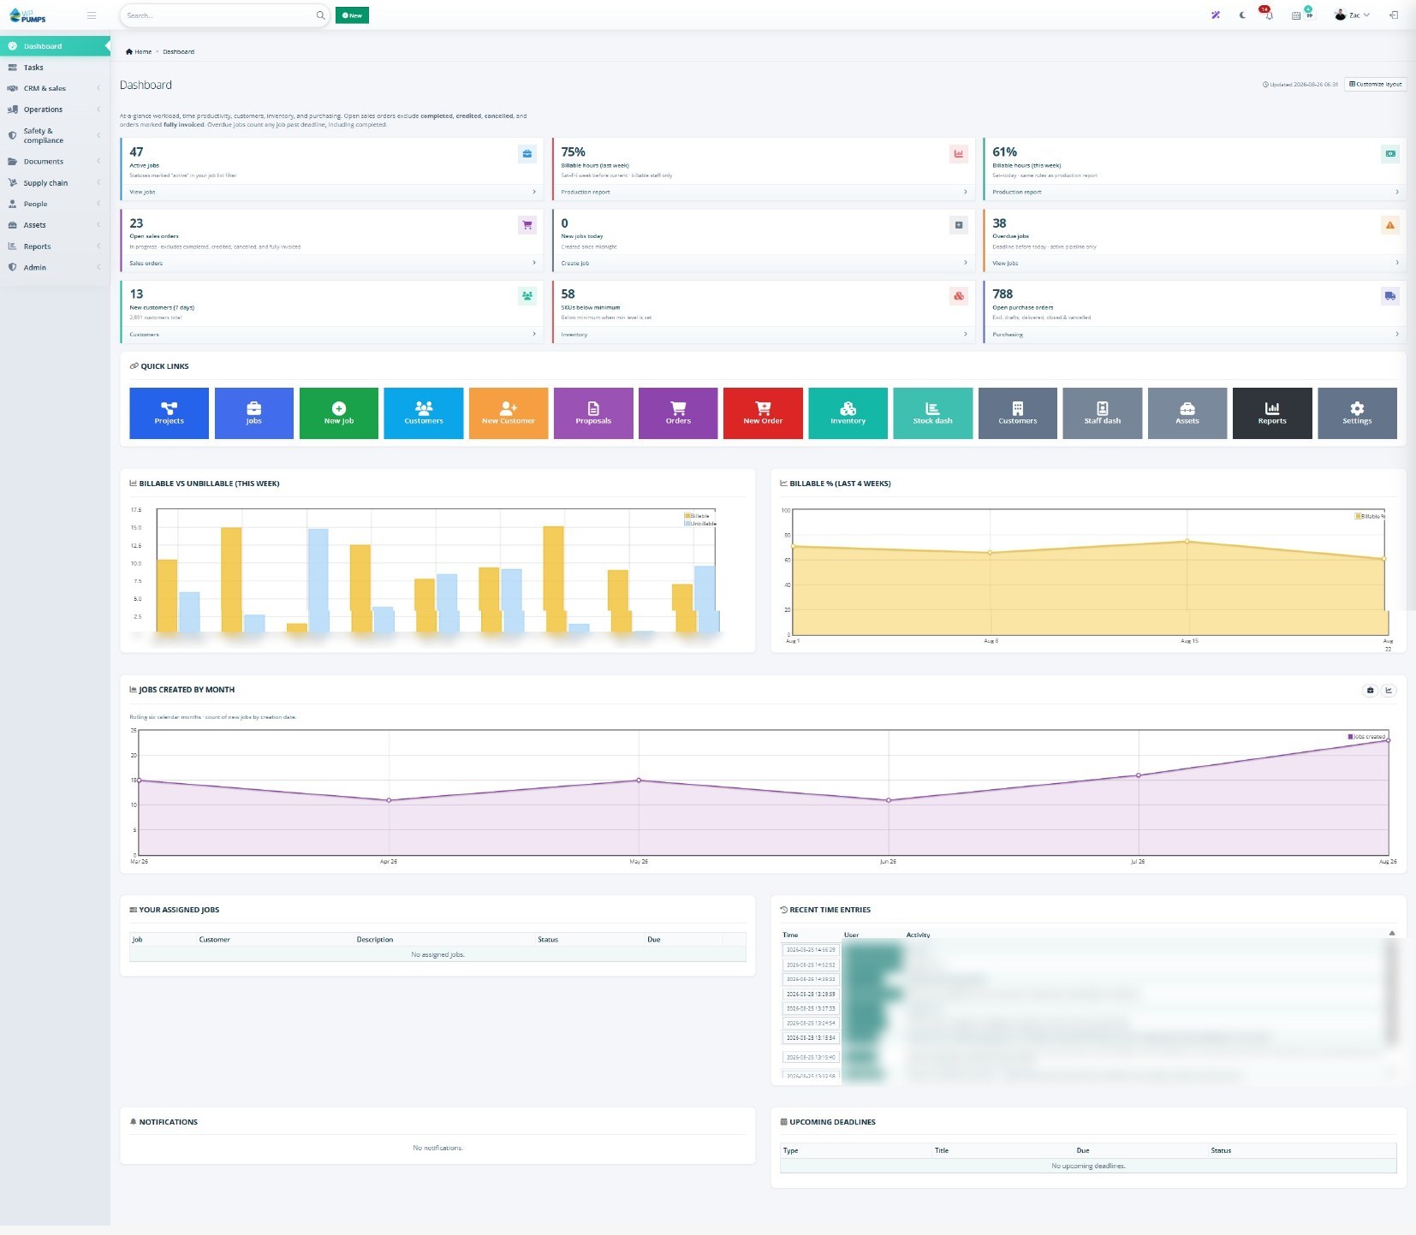Toggle dark mode with the moon icon
This screenshot has width=1416, height=1235.
[1242, 15]
